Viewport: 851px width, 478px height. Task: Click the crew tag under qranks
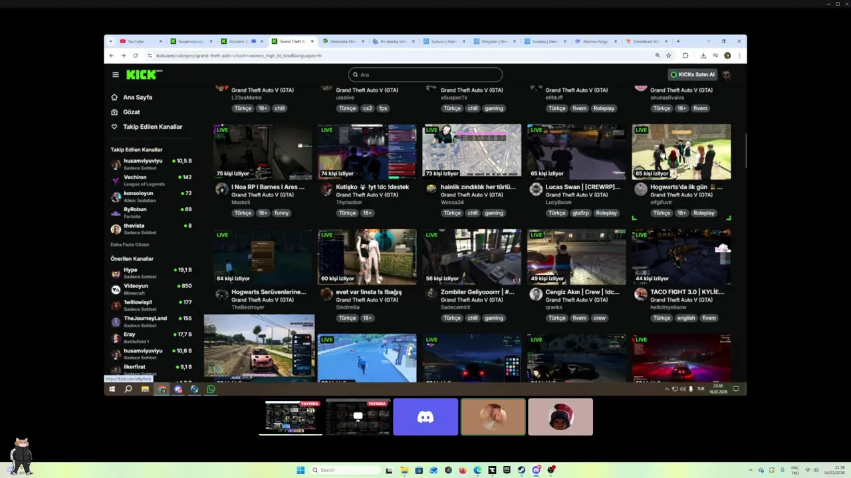click(x=600, y=318)
